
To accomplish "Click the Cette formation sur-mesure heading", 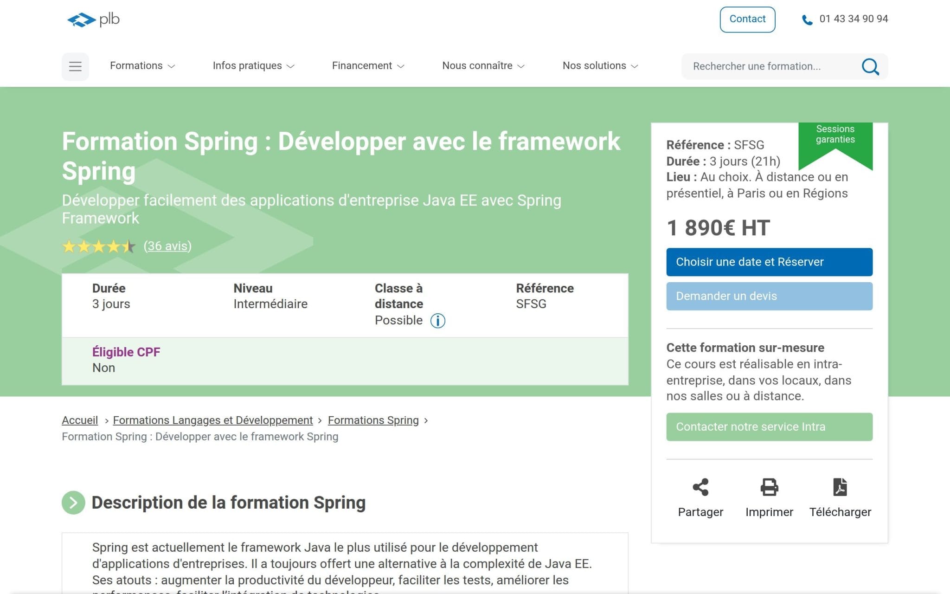I will click(x=745, y=348).
